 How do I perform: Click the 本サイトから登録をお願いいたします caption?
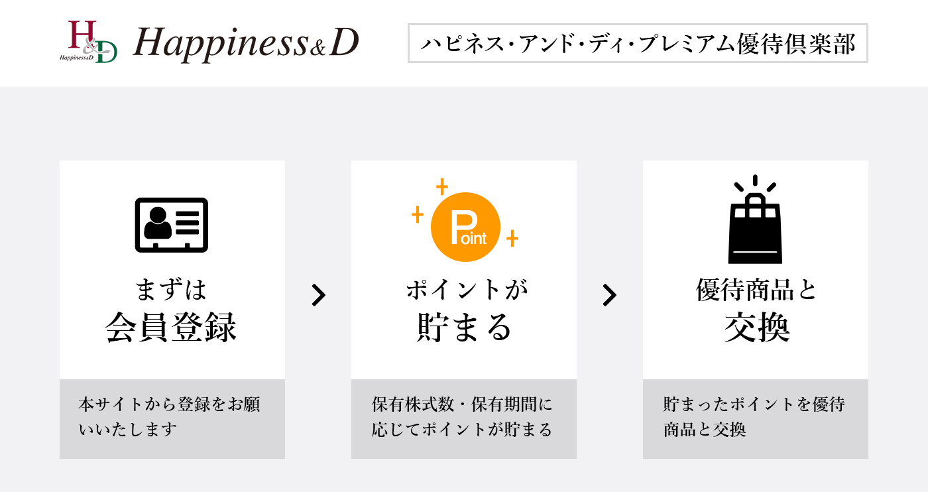[x=170, y=417]
